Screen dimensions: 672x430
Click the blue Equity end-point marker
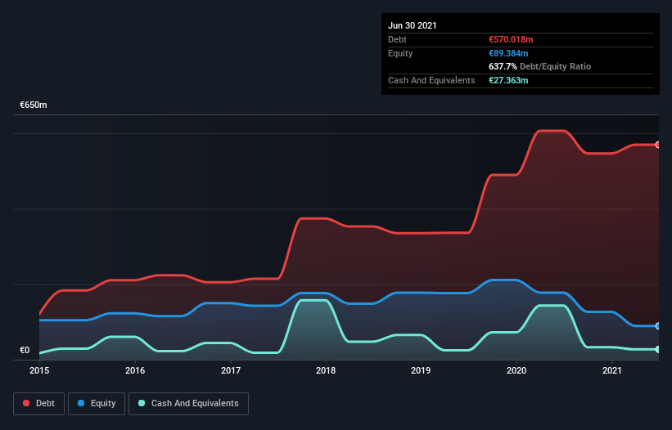coord(658,326)
